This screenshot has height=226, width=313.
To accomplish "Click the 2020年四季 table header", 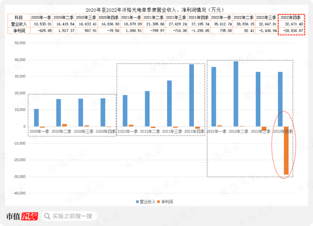I will (109, 17).
